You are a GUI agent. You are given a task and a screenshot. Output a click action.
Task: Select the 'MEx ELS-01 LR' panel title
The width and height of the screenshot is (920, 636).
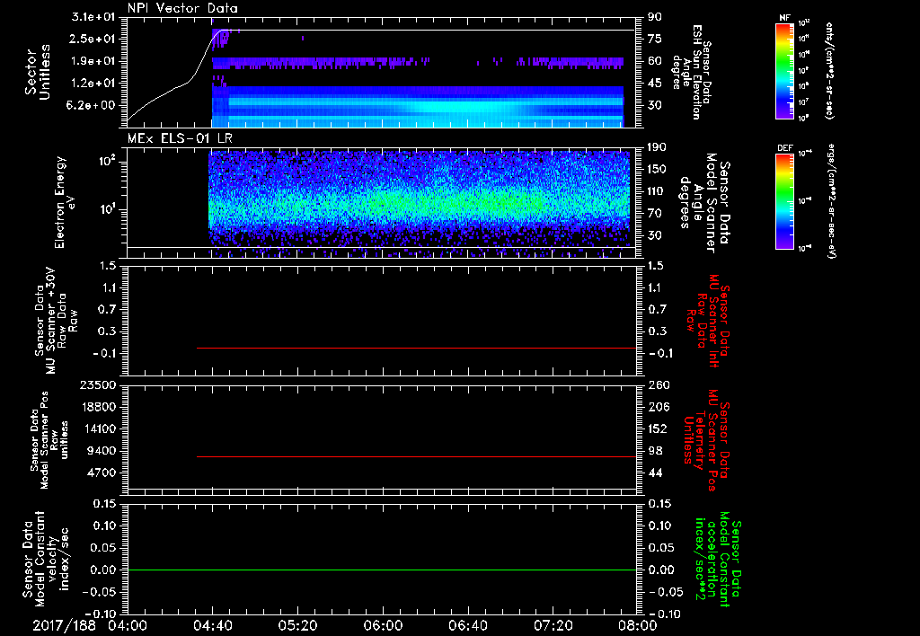(180, 138)
